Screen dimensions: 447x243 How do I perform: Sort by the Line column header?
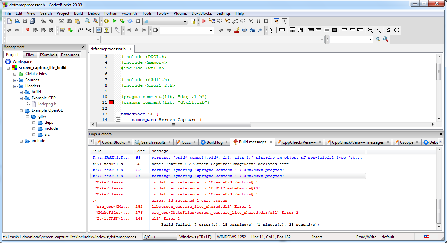[141, 151]
